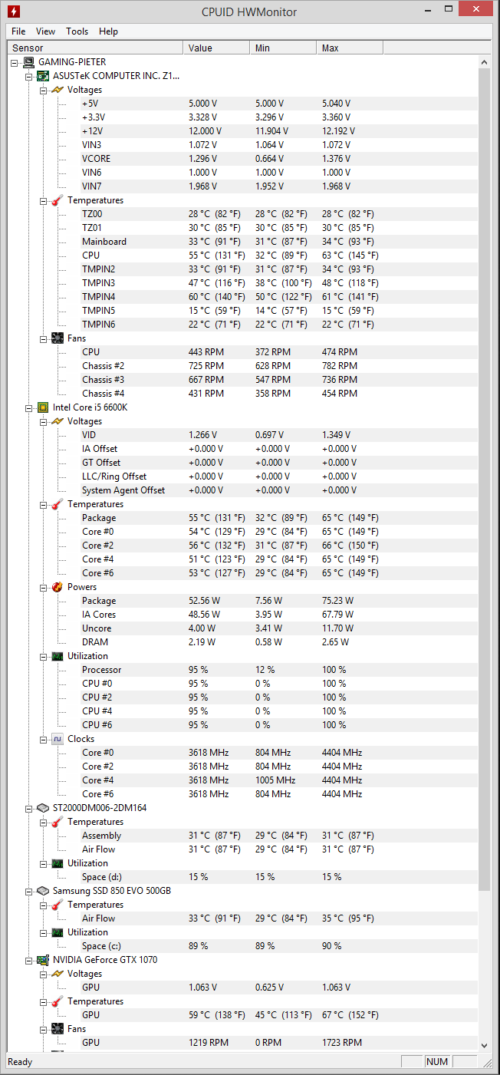Click the Intel Core i5 6600K processor icon
Viewport: 500px width, 1075px height.
pyautogui.click(x=43, y=407)
